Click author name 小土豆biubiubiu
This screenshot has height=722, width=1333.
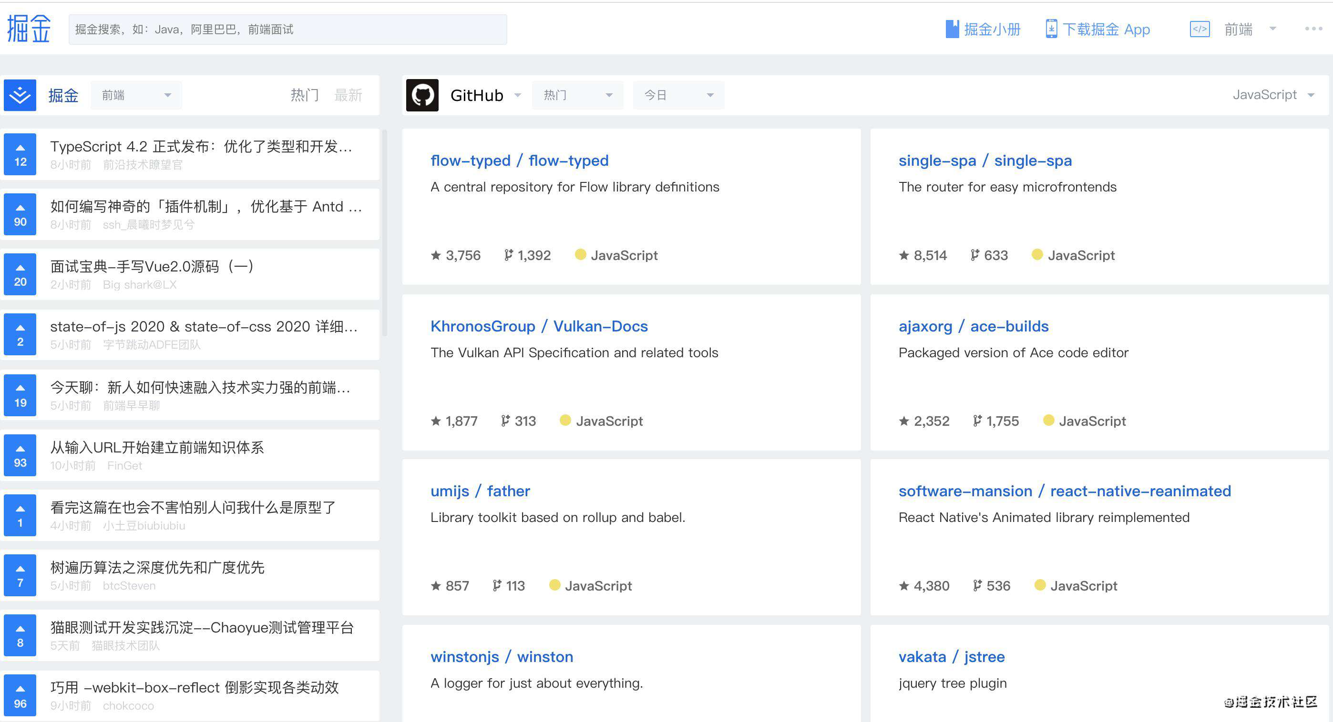point(144,526)
